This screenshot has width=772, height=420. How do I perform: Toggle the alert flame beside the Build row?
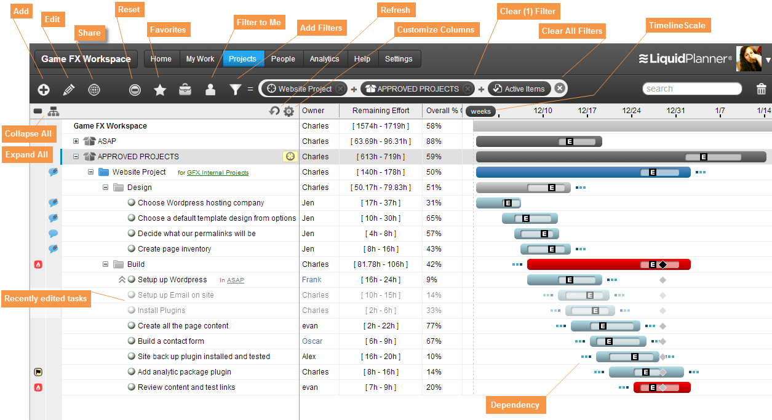(x=38, y=264)
